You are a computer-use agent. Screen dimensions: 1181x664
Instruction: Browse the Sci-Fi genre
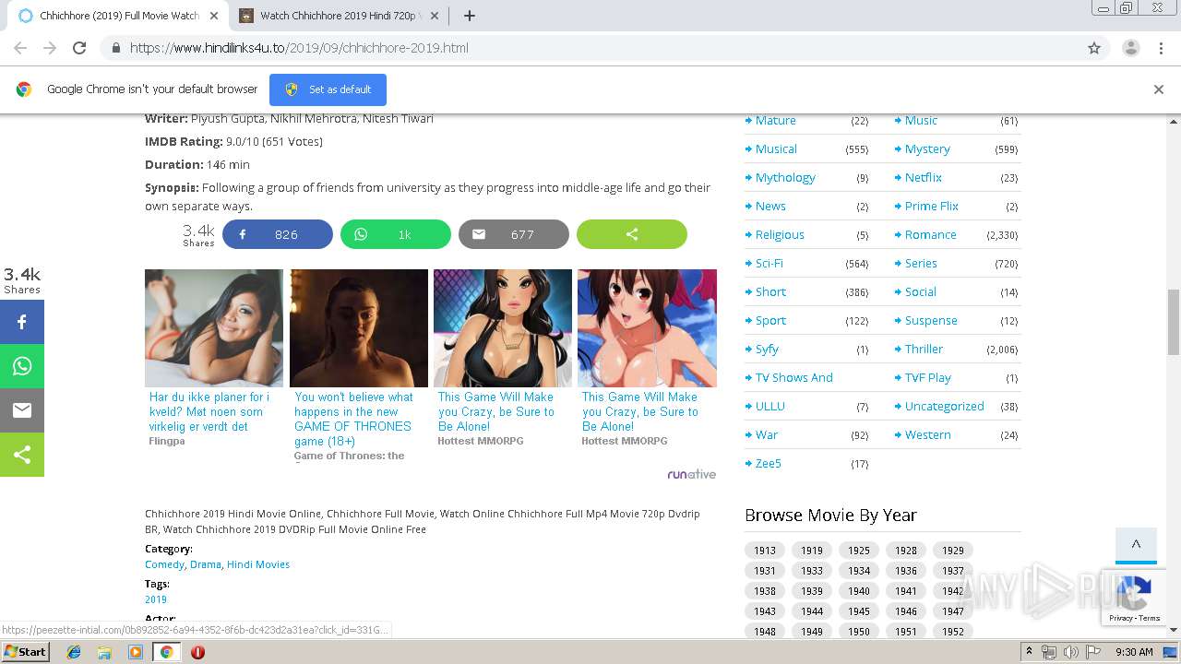[769, 264]
